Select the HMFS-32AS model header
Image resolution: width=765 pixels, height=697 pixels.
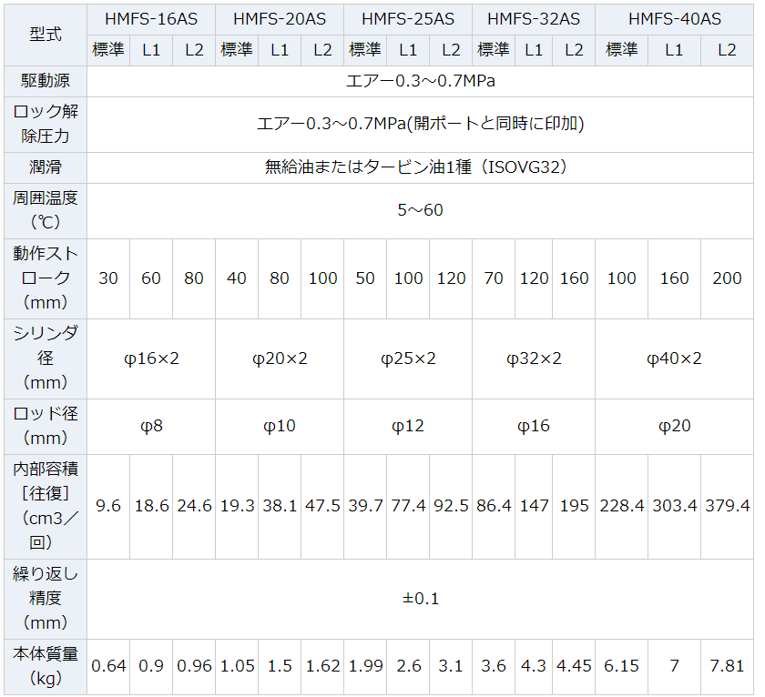click(534, 19)
